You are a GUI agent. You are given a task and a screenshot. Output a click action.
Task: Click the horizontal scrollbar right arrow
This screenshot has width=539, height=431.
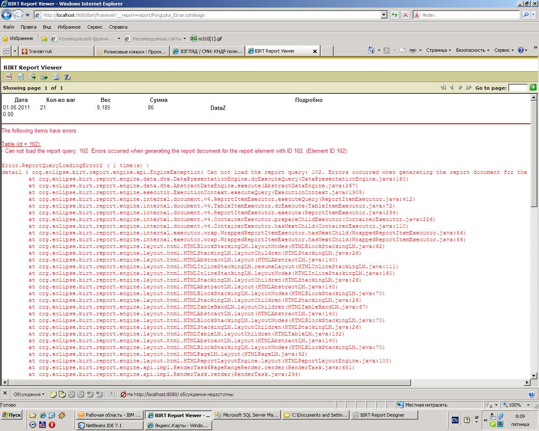click(x=527, y=383)
